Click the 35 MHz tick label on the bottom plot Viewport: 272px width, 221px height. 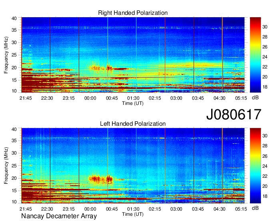(x=14, y=141)
